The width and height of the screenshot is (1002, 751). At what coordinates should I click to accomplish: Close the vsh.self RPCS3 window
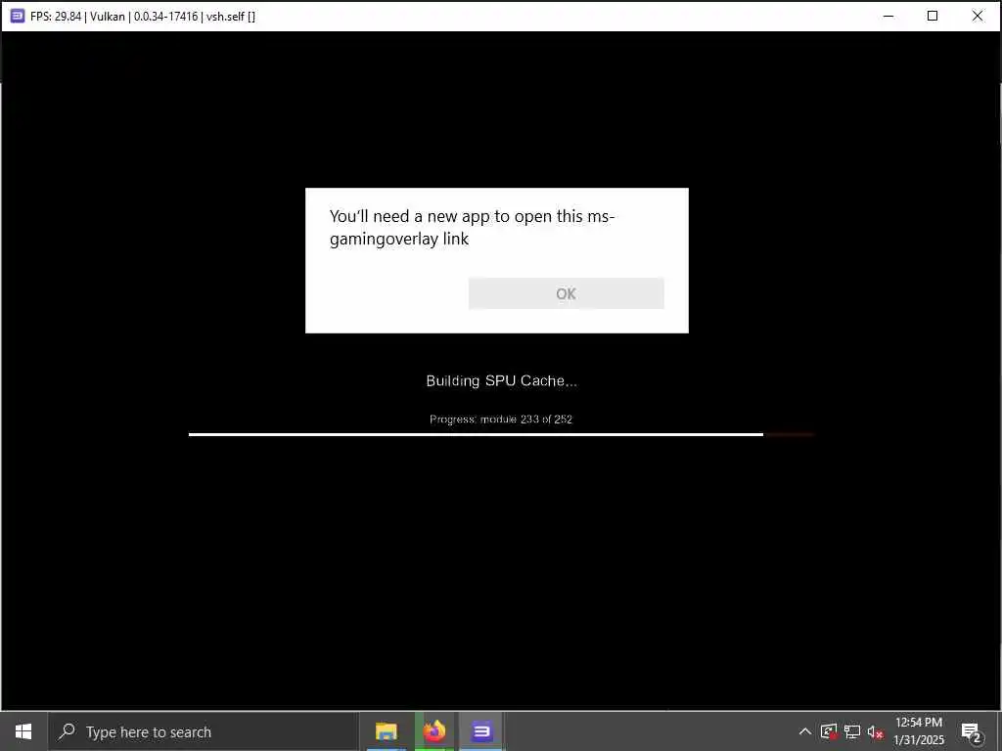pos(978,16)
